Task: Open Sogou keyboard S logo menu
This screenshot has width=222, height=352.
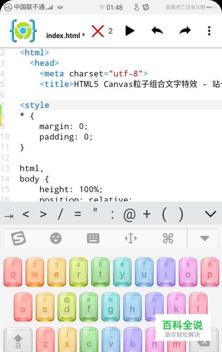Action: point(19,238)
